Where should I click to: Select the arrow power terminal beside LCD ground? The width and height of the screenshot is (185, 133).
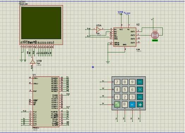(25, 61)
